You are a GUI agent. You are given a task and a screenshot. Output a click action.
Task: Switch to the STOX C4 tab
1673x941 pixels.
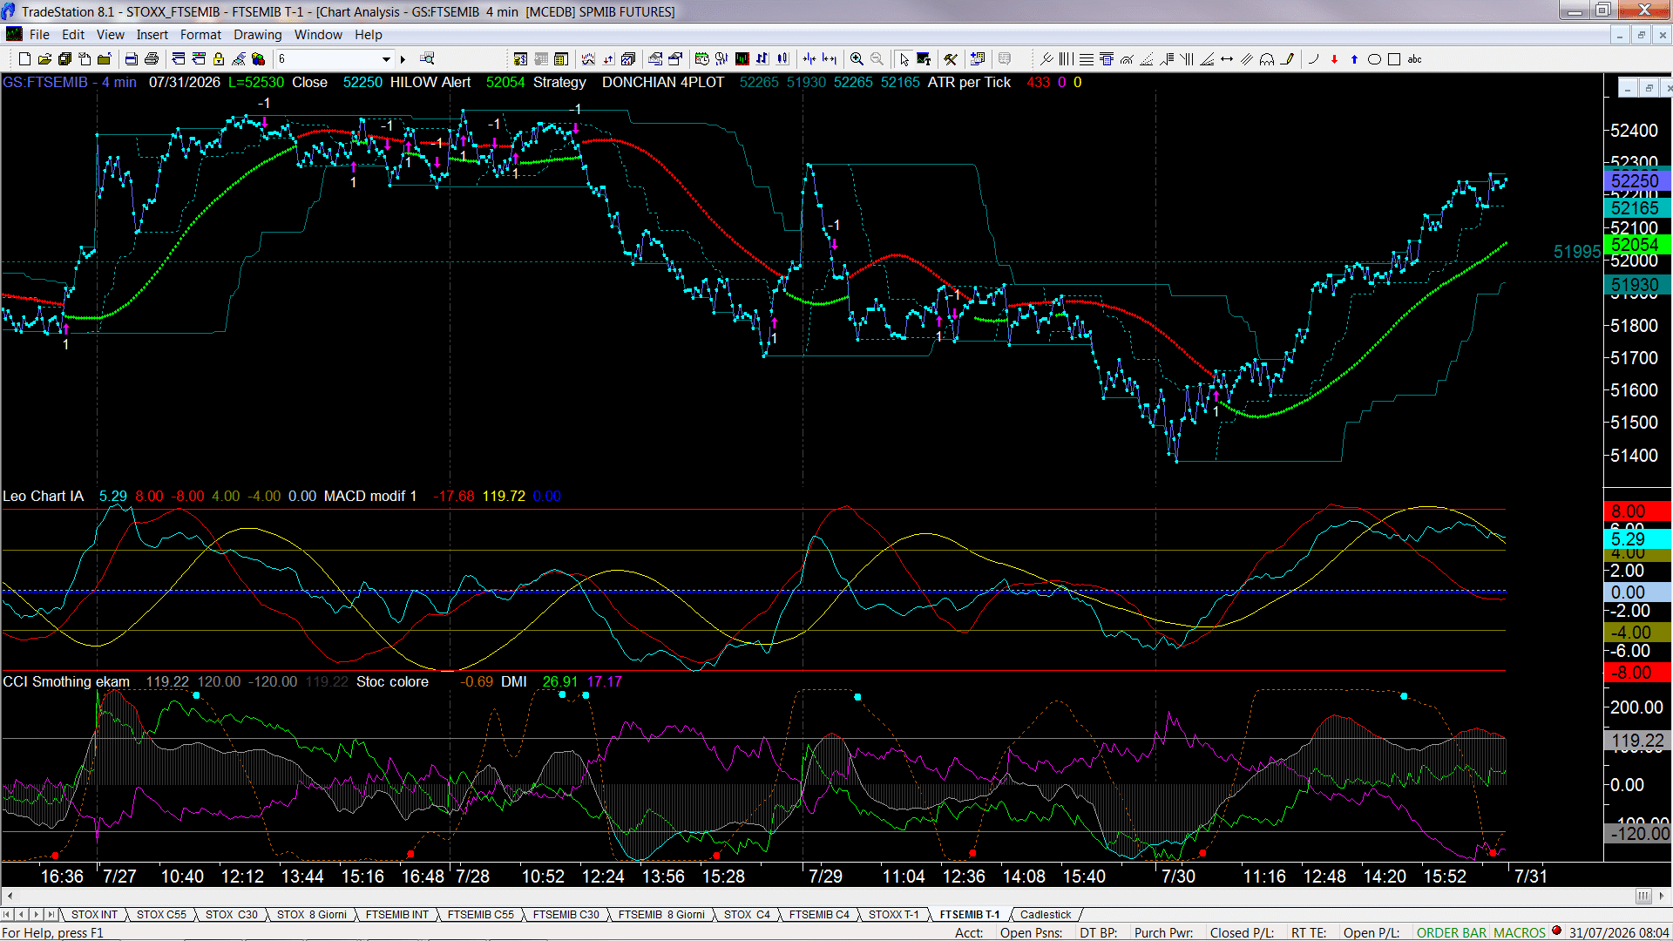point(747,915)
